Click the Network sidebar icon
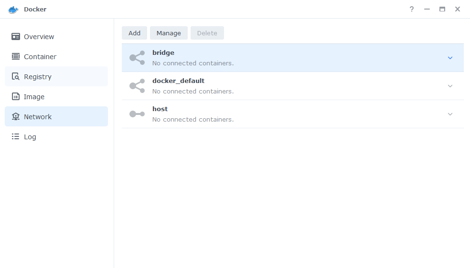Screen dimensions: 470x268 16,117
